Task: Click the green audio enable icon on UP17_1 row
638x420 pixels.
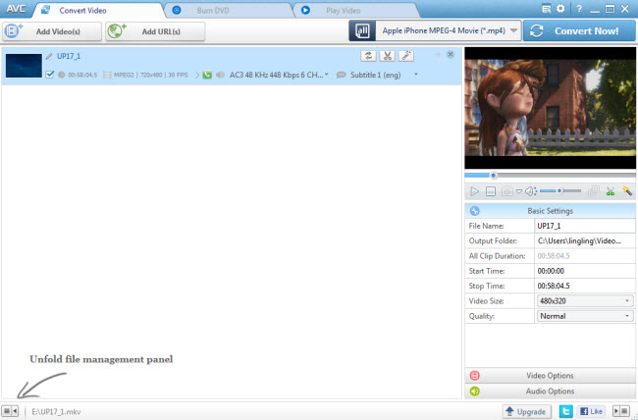Action: coord(207,75)
